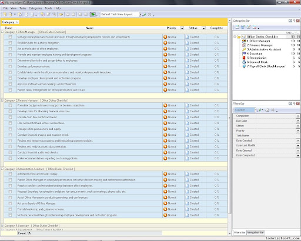Check the Done box for 'Establish rules for authority delegation'
This screenshot has width=301, height=241.
click(10, 43)
